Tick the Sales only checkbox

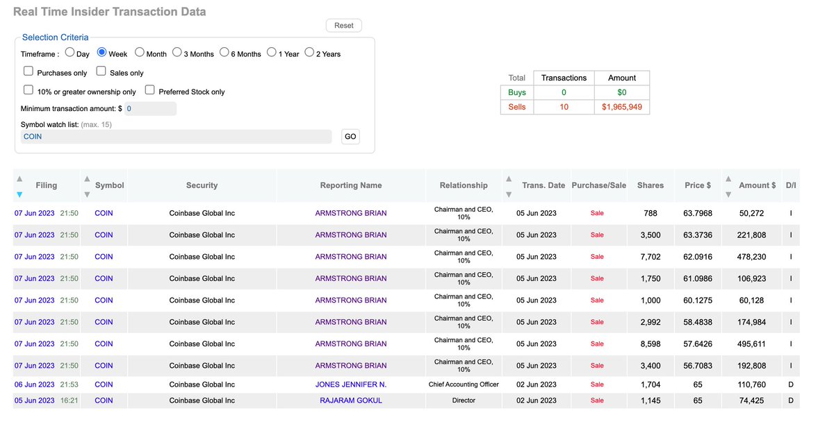coord(101,71)
